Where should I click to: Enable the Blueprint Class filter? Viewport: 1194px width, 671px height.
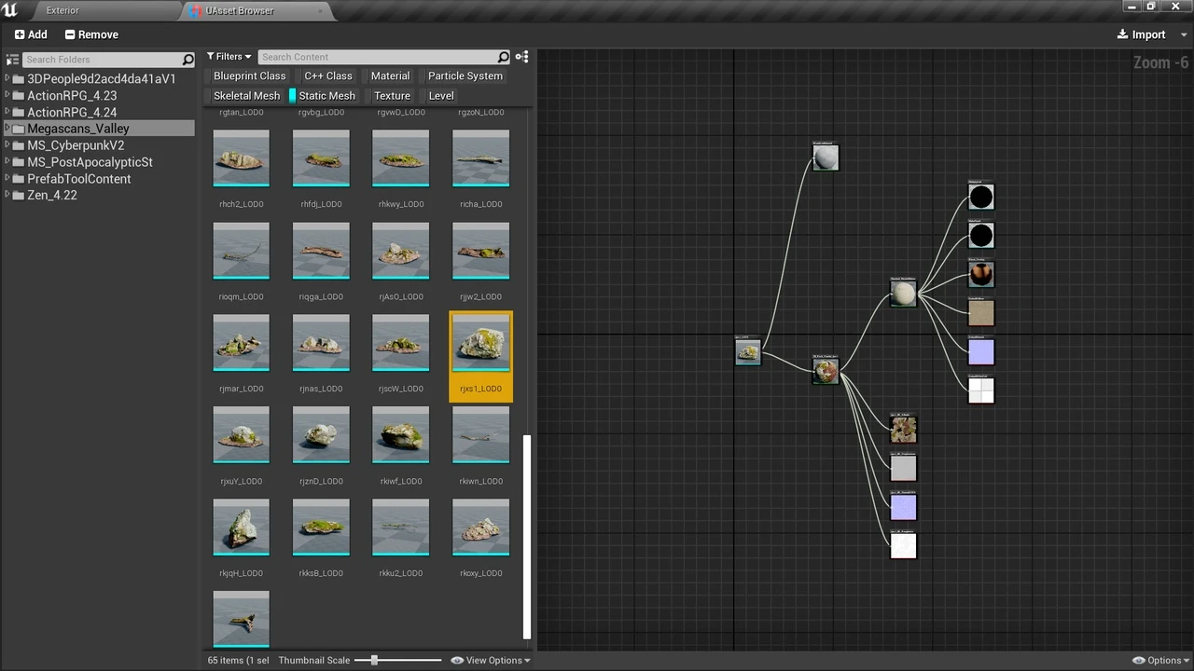pyautogui.click(x=249, y=76)
